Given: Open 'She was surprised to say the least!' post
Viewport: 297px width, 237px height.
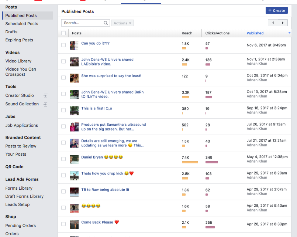Looking at the screenshot, I should pyautogui.click(x=111, y=76).
